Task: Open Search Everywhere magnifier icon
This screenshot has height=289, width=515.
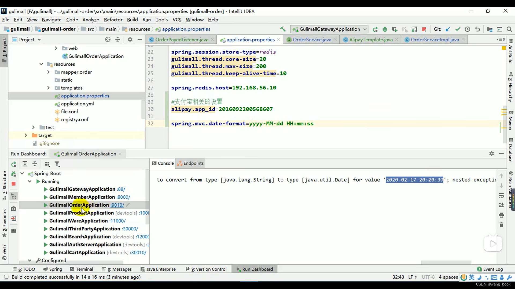Action: 509,29
